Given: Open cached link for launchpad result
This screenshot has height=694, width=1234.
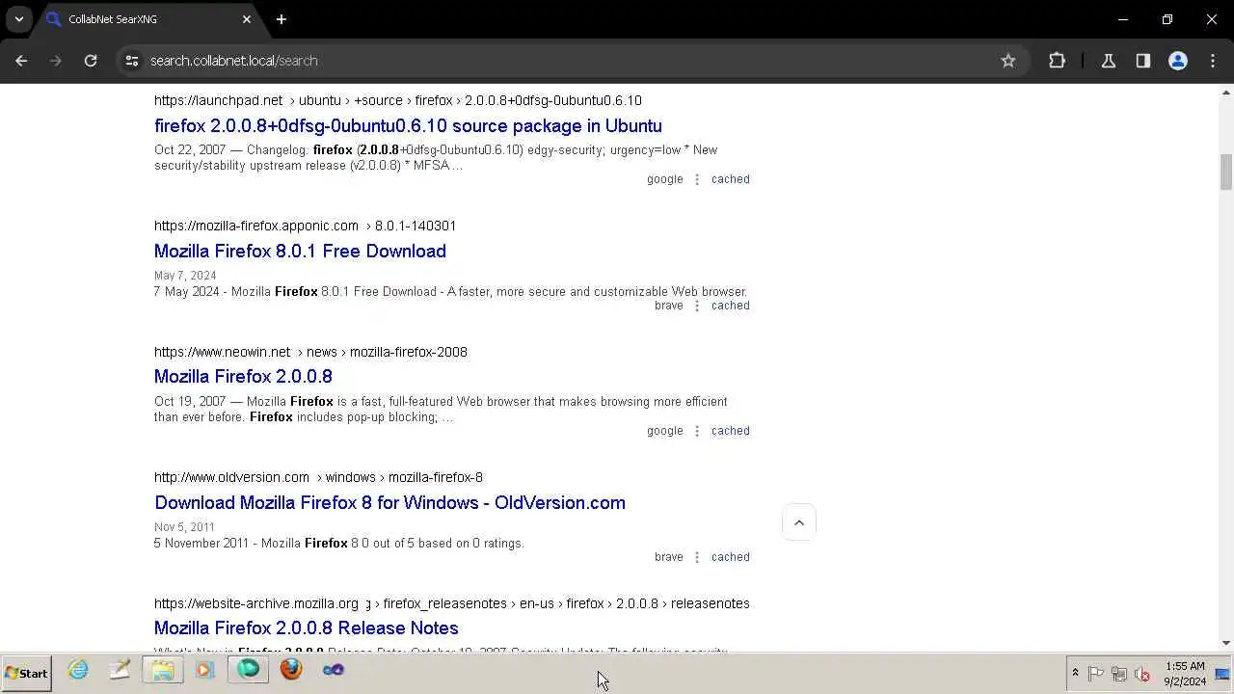Looking at the screenshot, I should tap(730, 179).
